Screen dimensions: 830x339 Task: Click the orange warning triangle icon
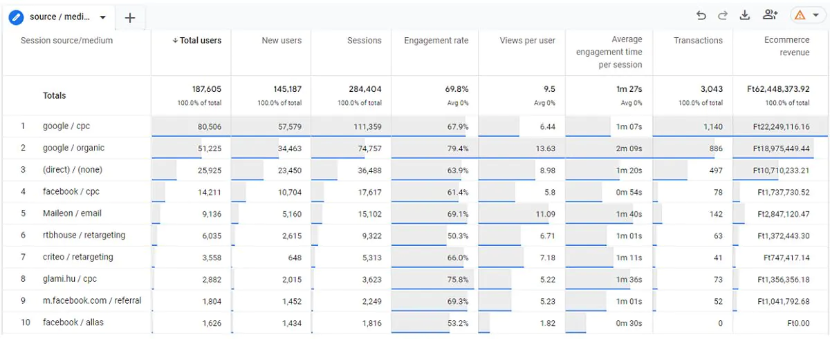point(800,16)
